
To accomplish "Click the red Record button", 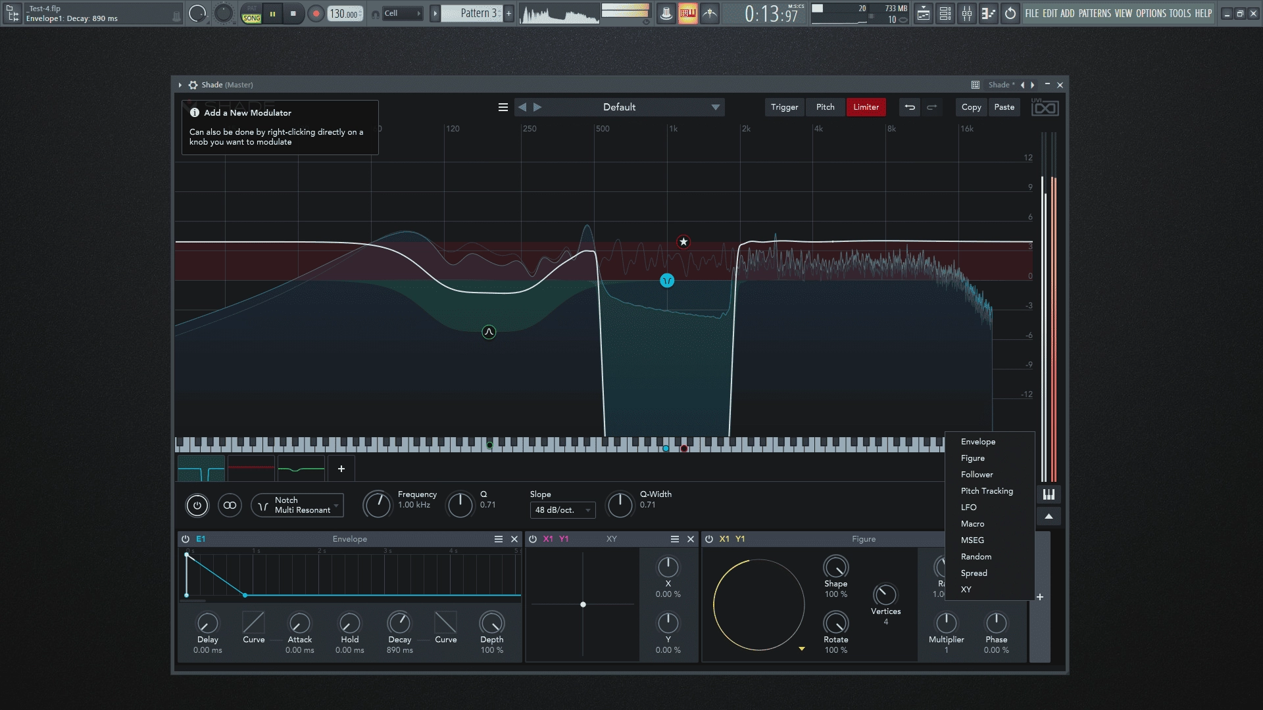I will pyautogui.click(x=316, y=13).
